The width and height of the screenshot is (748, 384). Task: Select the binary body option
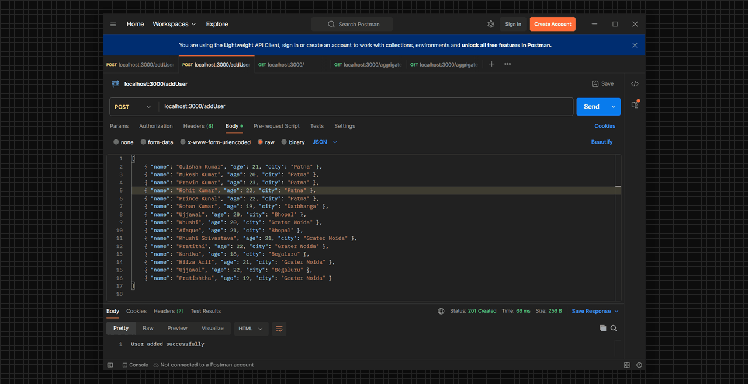pyautogui.click(x=284, y=142)
